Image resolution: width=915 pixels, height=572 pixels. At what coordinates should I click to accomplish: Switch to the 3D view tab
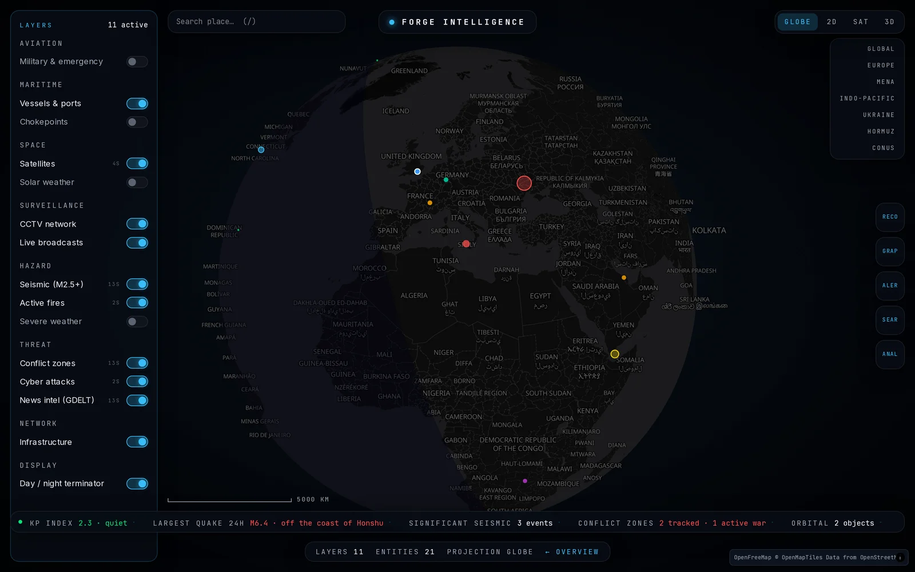(889, 22)
